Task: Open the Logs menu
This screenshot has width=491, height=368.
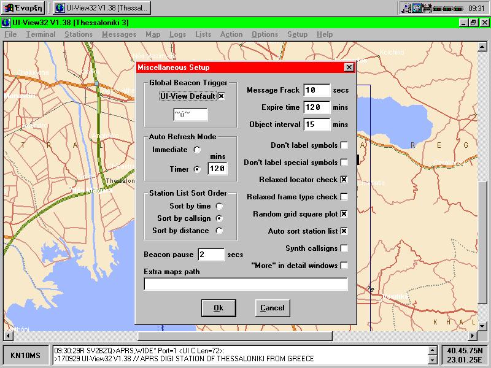Action: [177, 34]
